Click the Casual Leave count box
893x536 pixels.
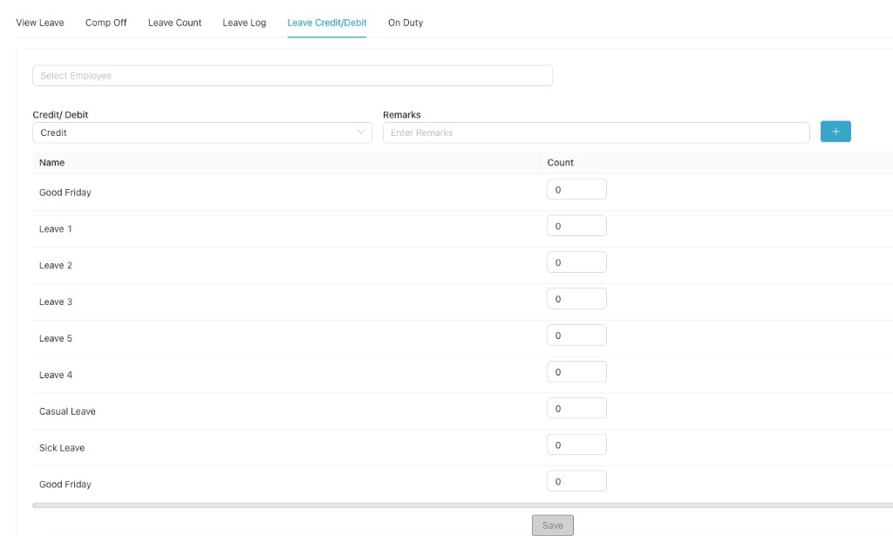576,407
